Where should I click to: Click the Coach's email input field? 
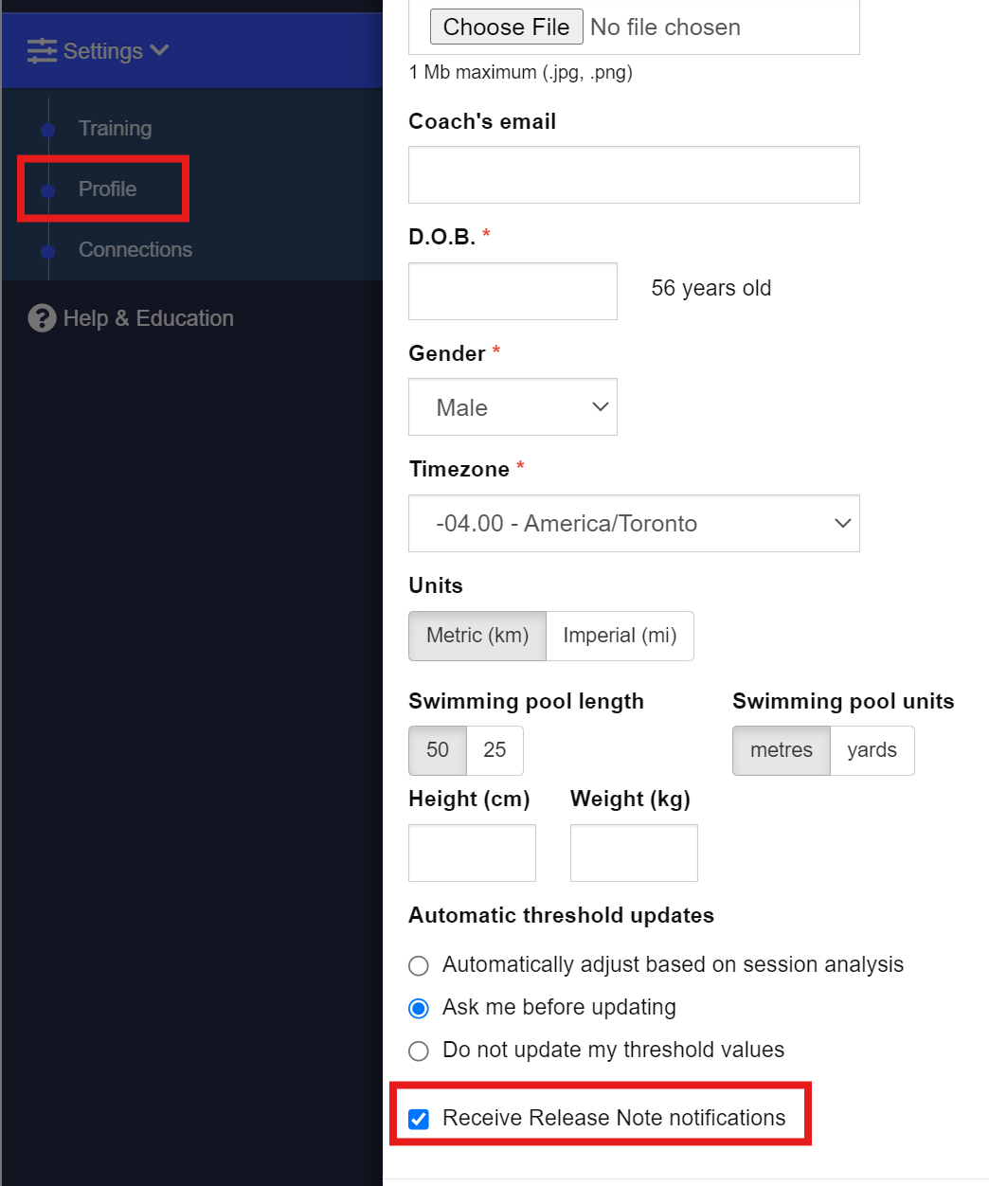(634, 174)
